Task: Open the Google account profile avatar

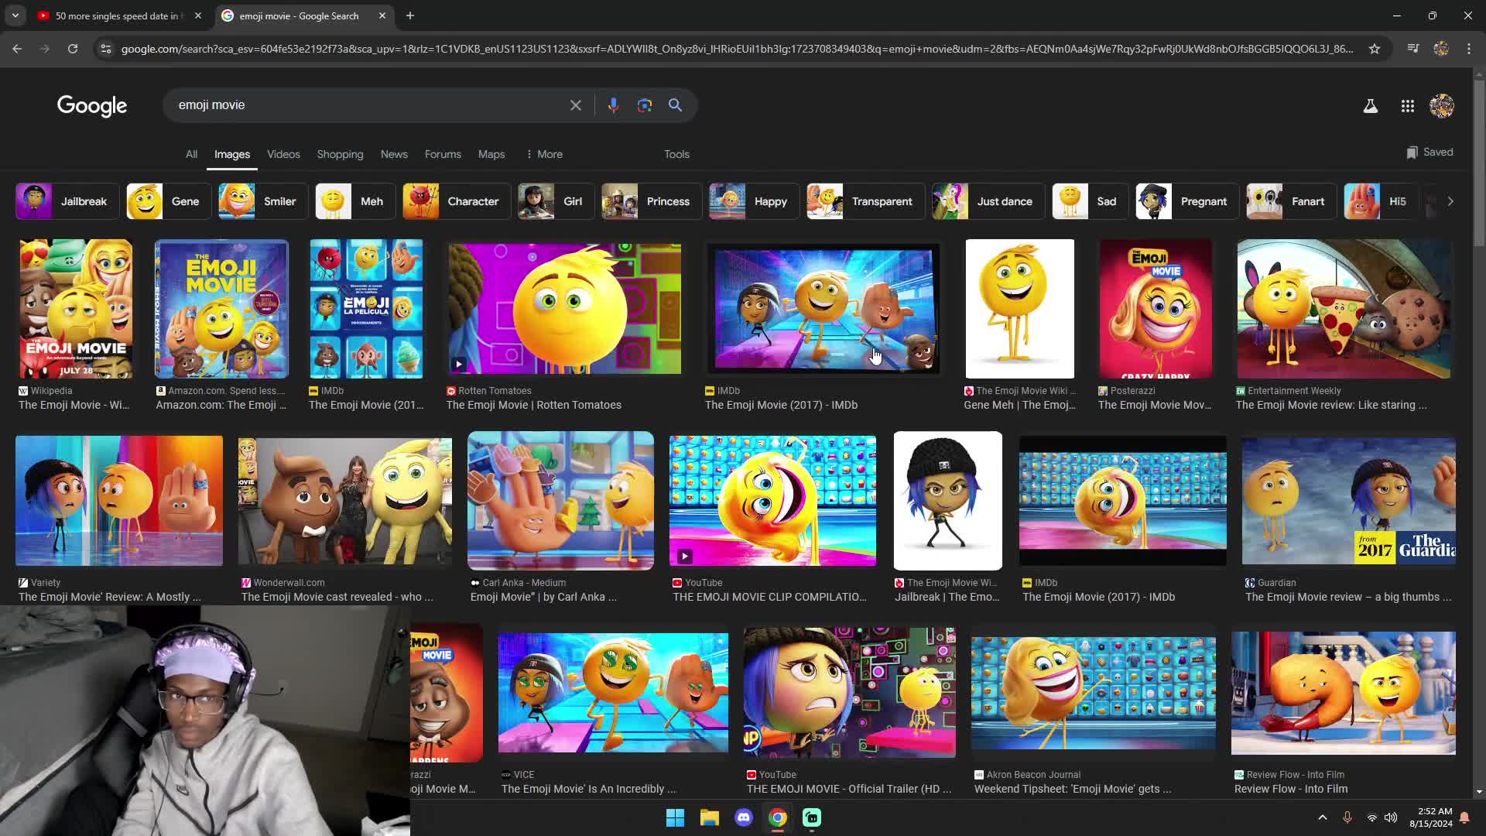Action: pos(1441,106)
